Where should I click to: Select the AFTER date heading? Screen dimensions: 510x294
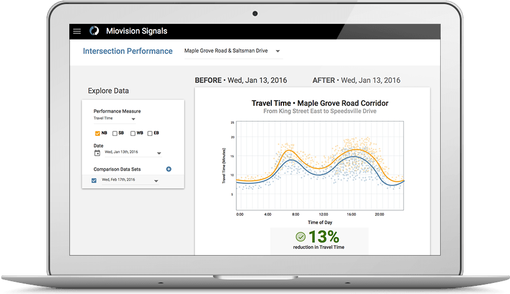(x=356, y=80)
